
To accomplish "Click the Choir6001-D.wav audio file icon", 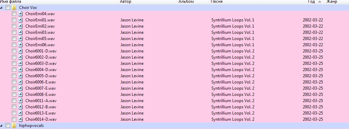I will tap(20, 51).
